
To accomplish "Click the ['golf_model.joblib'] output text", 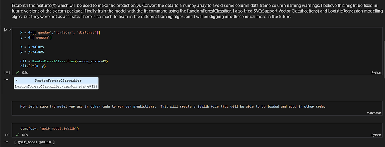I will click(x=35, y=142).
